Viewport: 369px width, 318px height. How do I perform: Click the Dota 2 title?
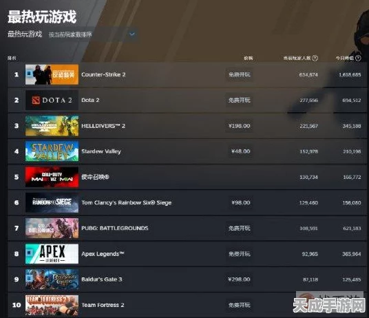(x=90, y=100)
